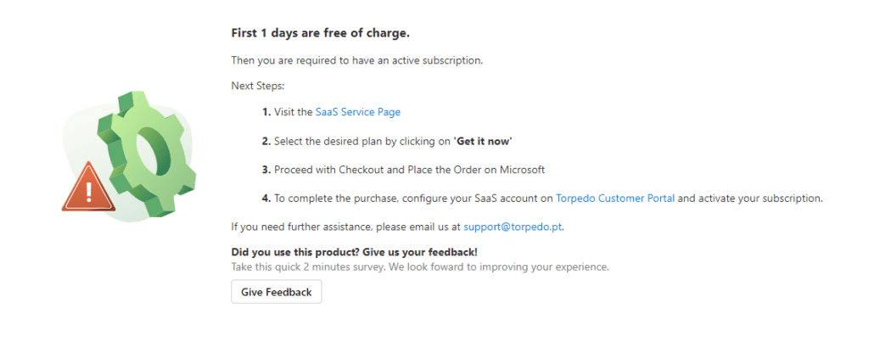Click the 'First 1 days are free' heading

[x=320, y=33]
